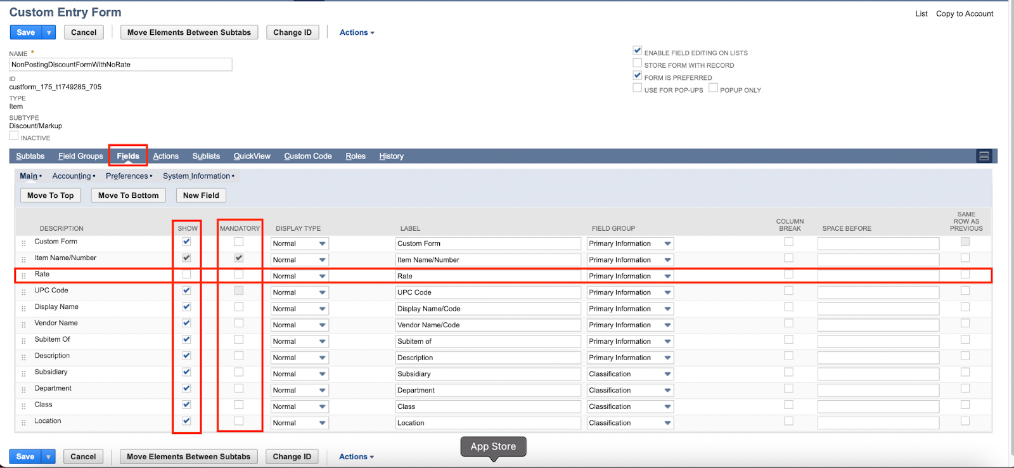Click the drag handle for Subsidiary row

(x=23, y=374)
